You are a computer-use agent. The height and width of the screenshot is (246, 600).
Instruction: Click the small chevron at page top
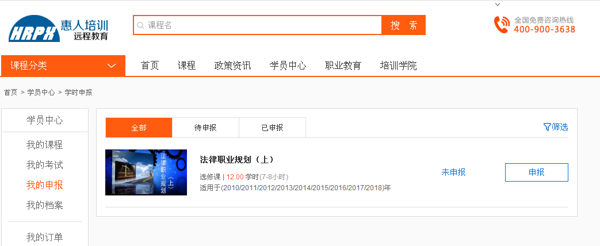(498, 5)
